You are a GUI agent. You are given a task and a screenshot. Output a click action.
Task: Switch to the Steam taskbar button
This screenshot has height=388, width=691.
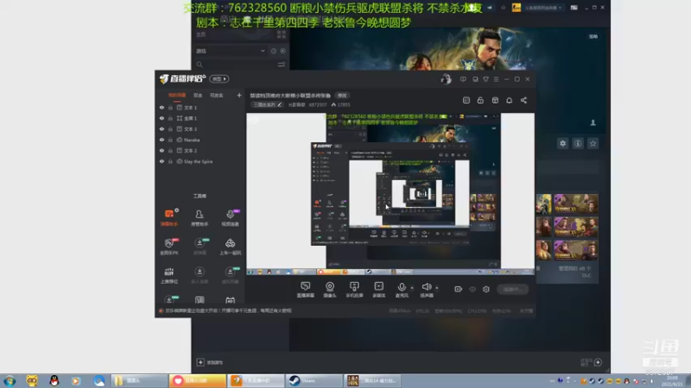pyautogui.click(x=314, y=380)
